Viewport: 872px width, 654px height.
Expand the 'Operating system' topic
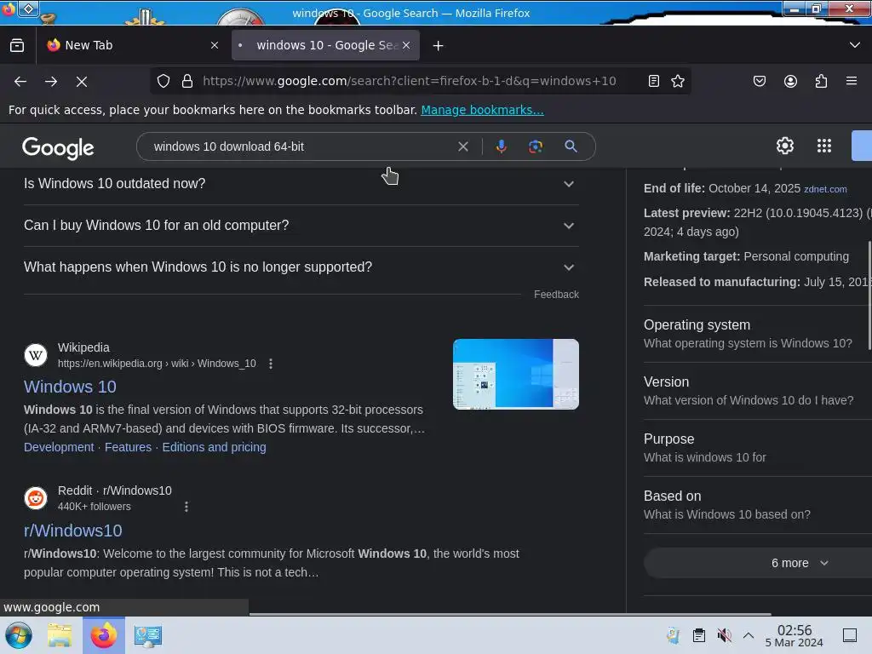click(x=757, y=334)
